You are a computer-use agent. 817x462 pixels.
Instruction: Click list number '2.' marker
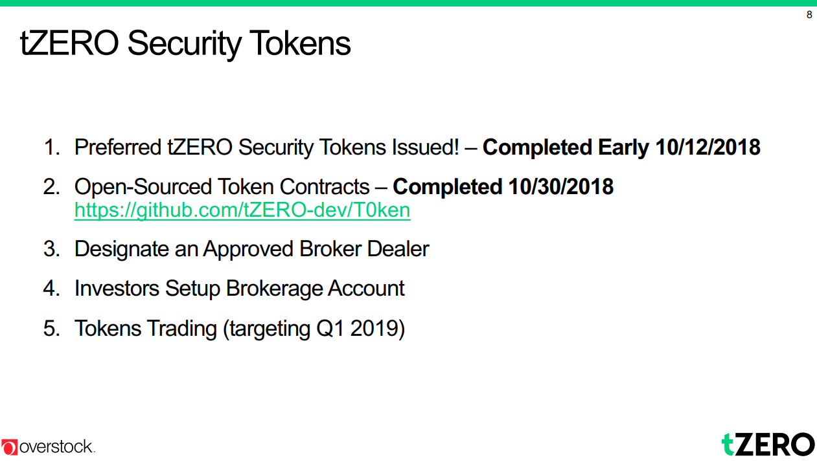[x=52, y=187]
